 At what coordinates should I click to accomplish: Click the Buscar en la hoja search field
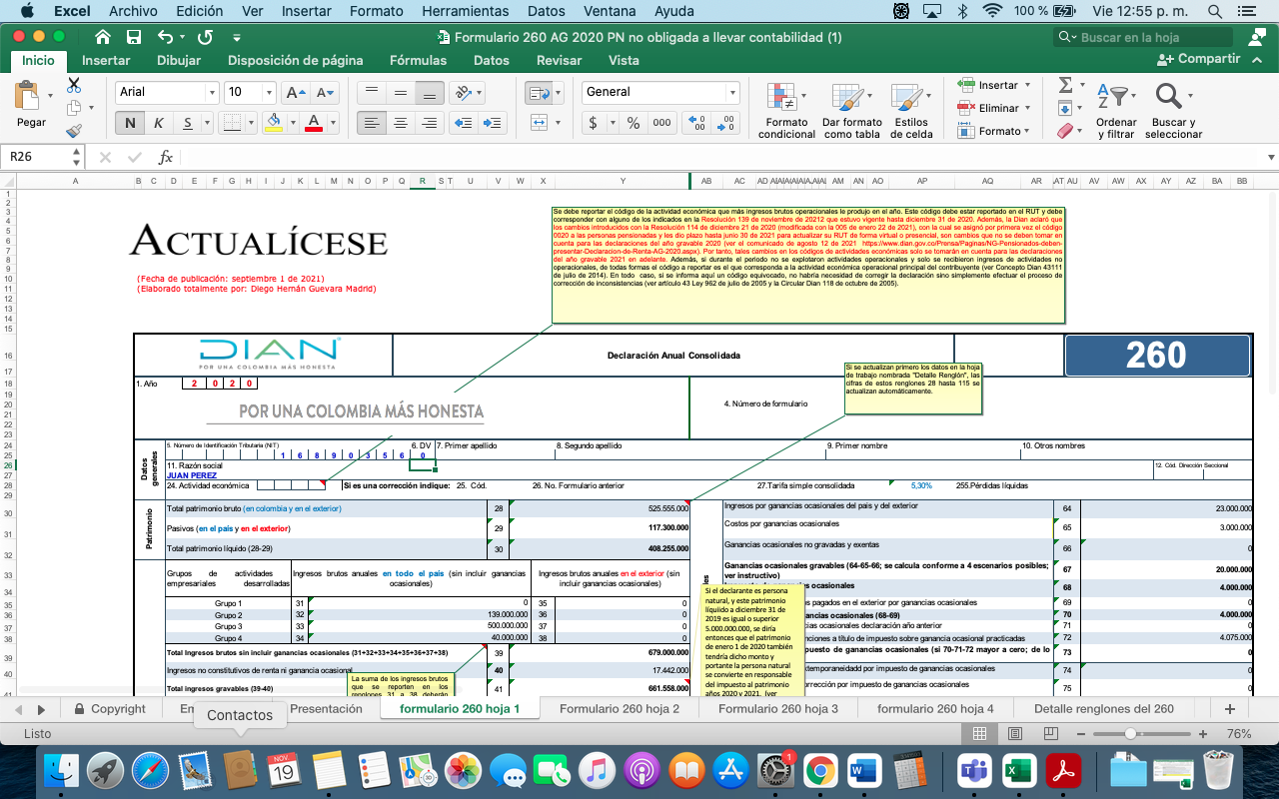click(x=1143, y=38)
